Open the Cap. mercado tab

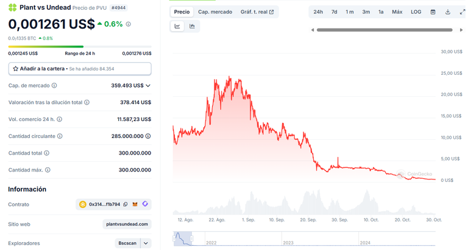pyautogui.click(x=215, y=12)
